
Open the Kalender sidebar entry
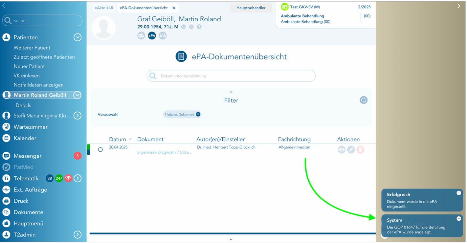pos(25,138)
